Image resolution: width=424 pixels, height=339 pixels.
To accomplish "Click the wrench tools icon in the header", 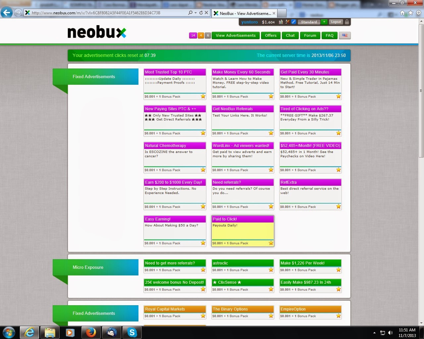I will (x=287, y=22).
